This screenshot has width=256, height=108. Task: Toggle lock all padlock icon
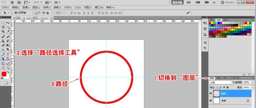click(x=228, y=87)
